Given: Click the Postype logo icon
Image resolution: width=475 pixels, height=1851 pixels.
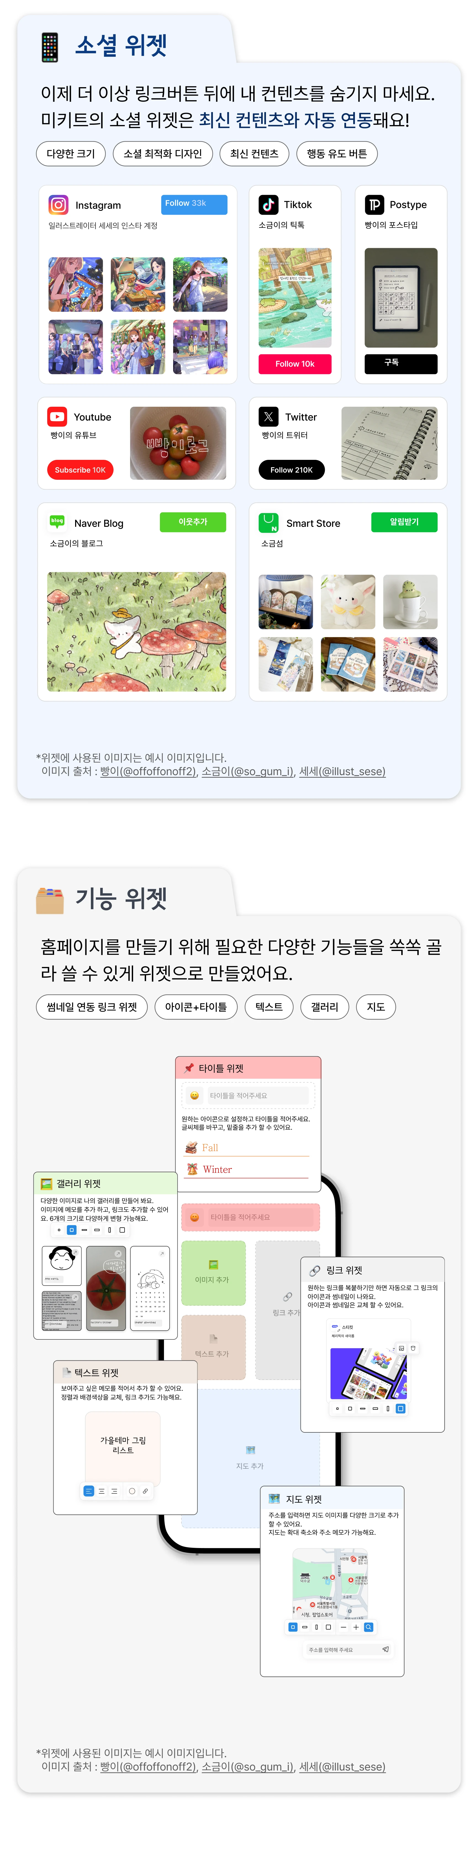Looking at the screenshot, I should pyautogui.click(x=374, y=205).
